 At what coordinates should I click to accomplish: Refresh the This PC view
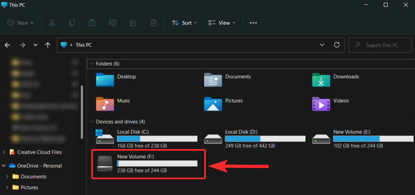coord(337,45)
